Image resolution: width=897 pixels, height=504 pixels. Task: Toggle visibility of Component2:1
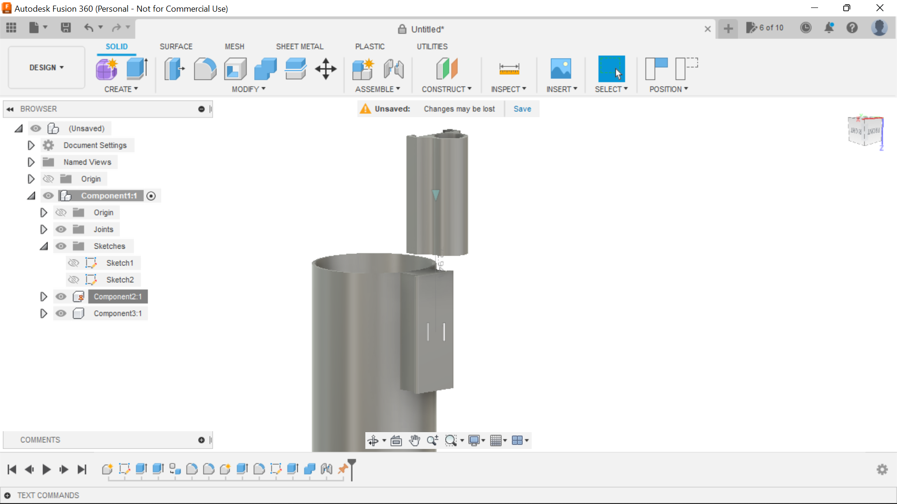tap(60, 296)
